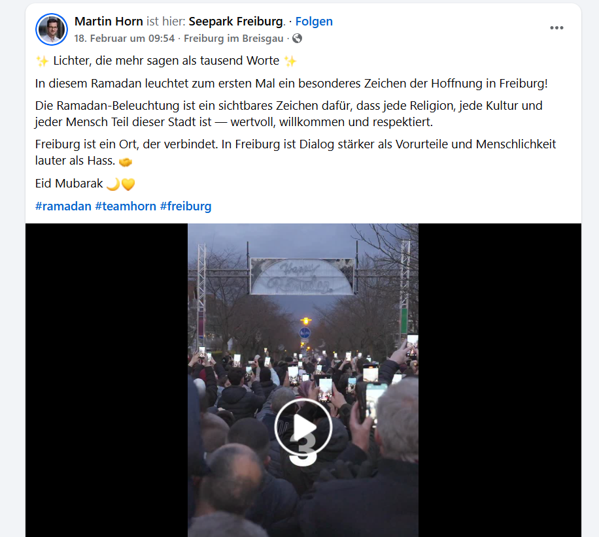This screenshot has height=537, width=599.
Task: Click the handshake emoji after Hass
Action: pos(126,162)
